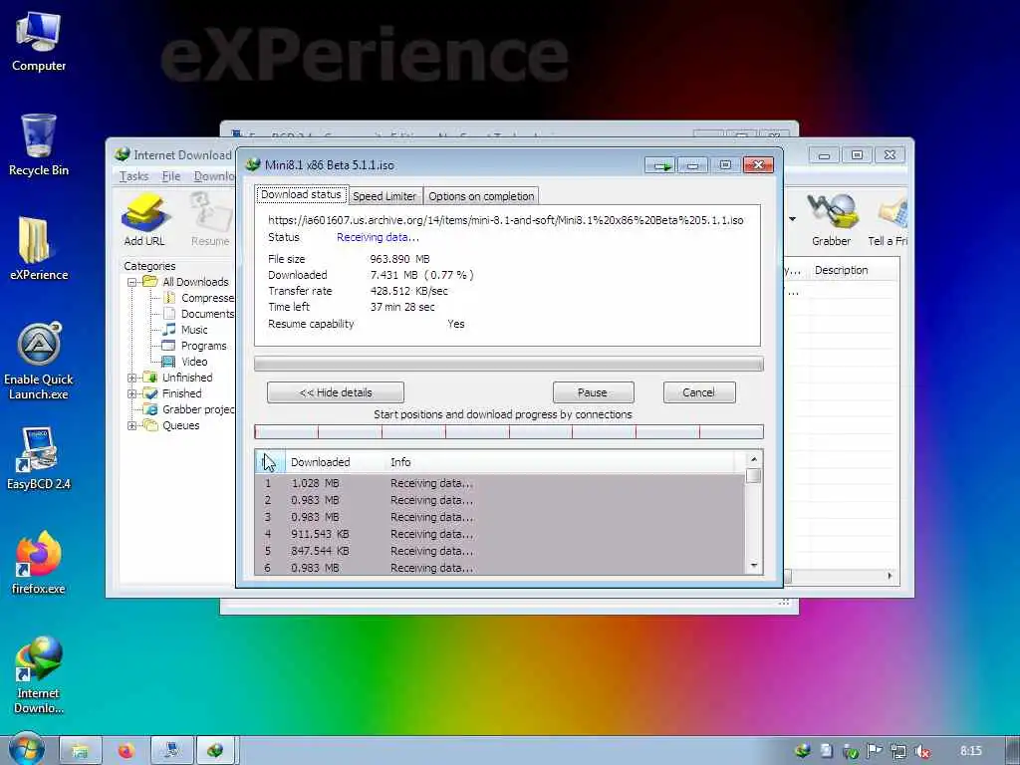Click the taskbar clock showing 8:15

coord(970,751)
